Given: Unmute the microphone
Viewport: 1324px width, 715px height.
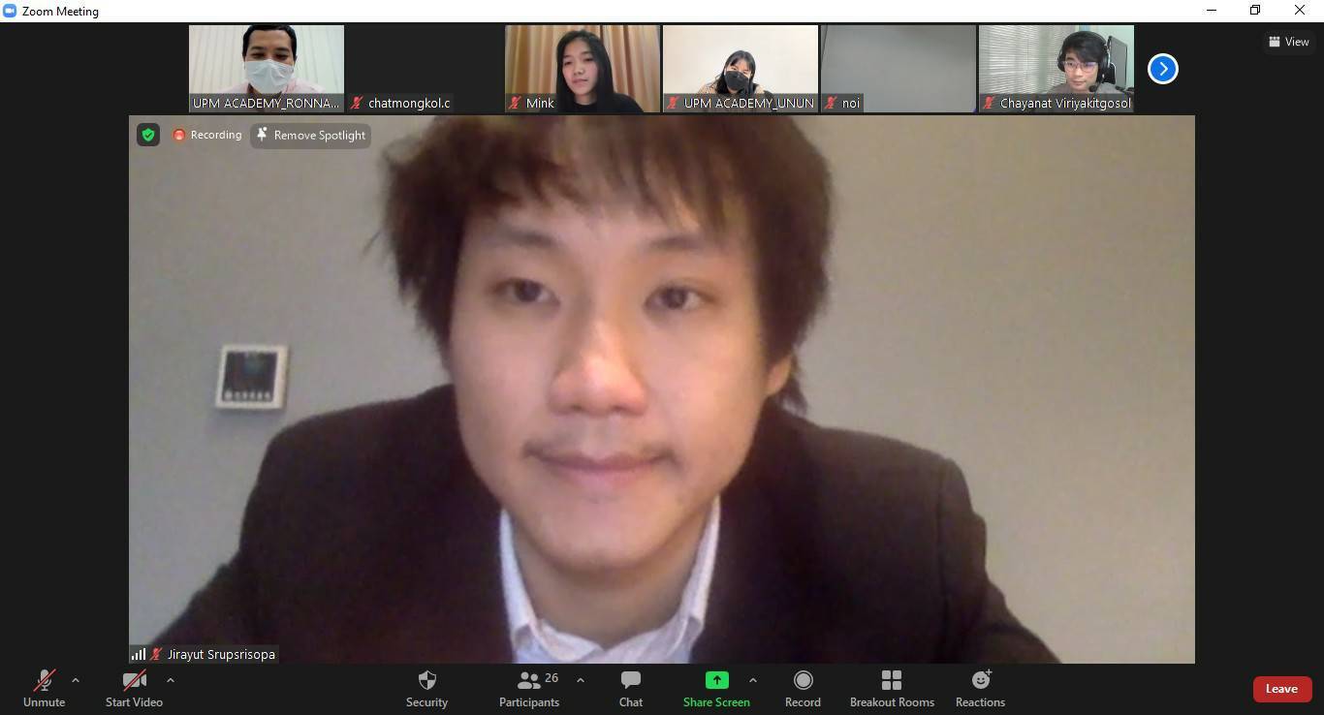Looking at the screenshot, I should 44,689.
